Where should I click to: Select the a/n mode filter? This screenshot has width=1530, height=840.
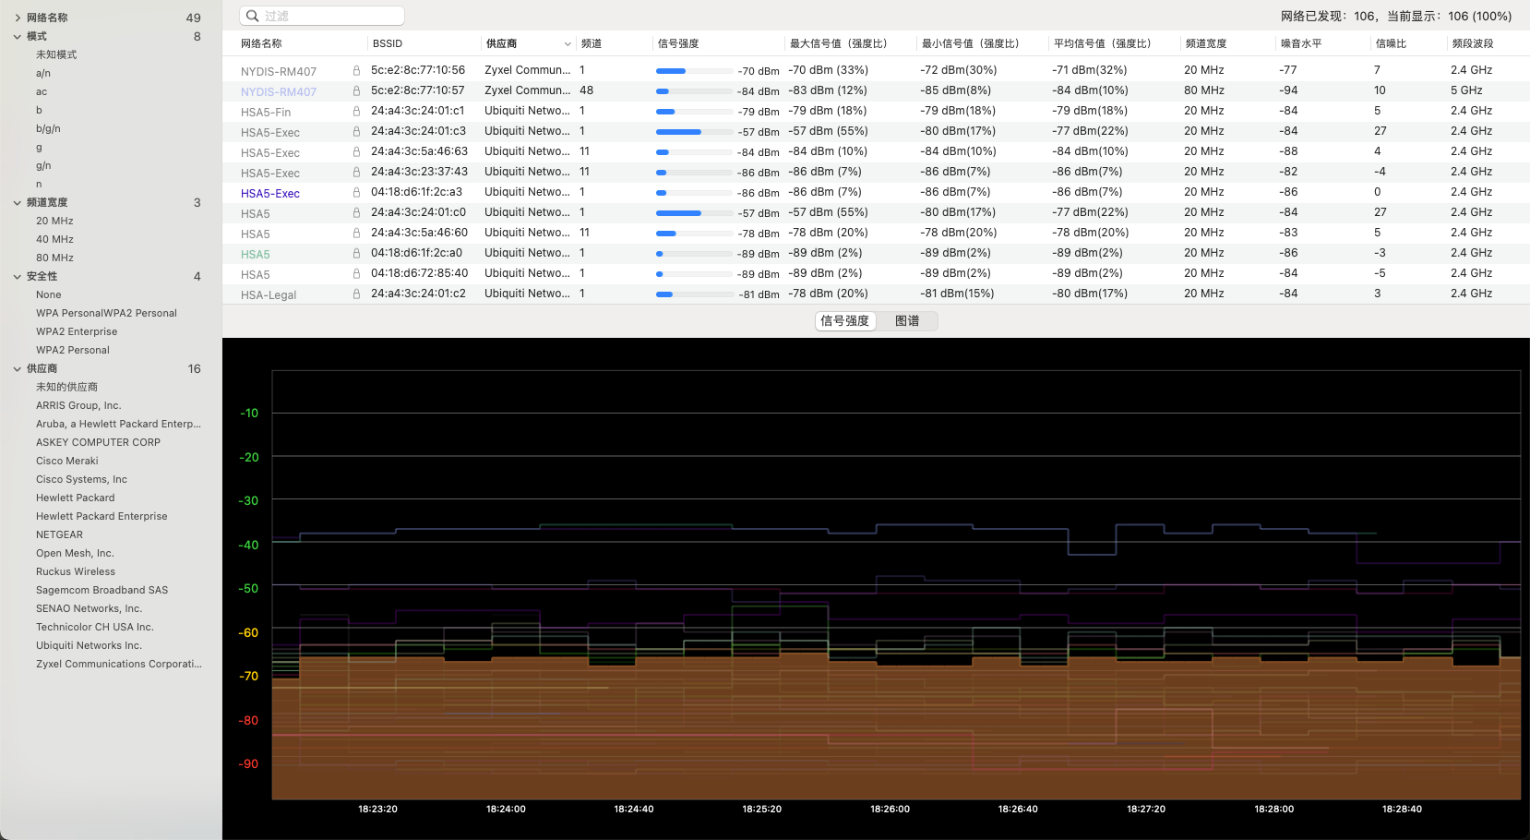[x=43, y=73]
